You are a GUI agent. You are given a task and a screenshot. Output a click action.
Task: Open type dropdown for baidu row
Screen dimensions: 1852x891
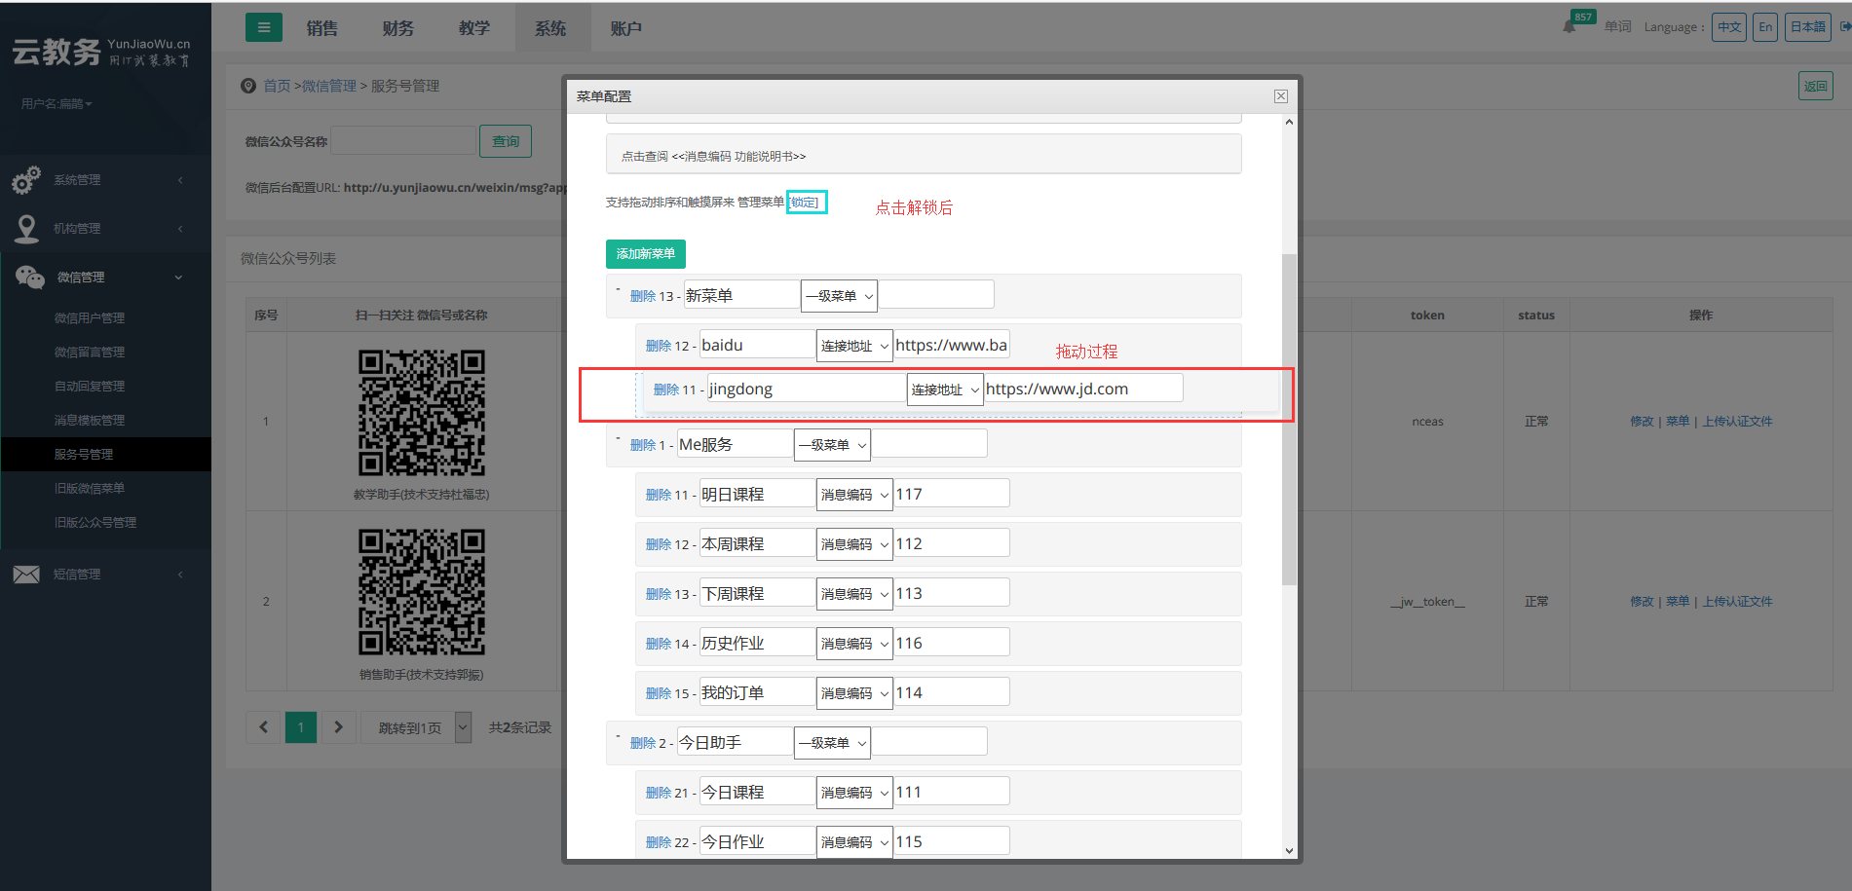coord(854,346)
